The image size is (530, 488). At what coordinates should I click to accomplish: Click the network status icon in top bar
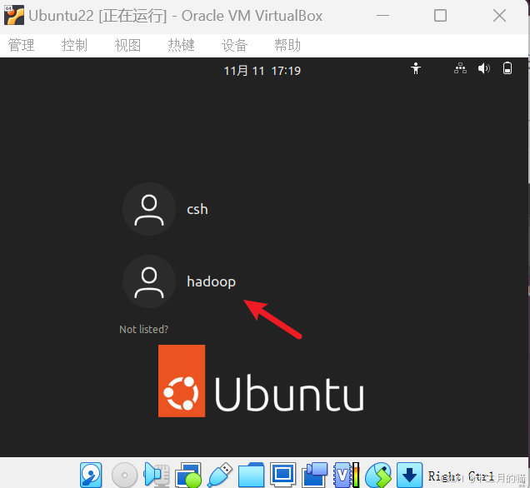(460, 68)
